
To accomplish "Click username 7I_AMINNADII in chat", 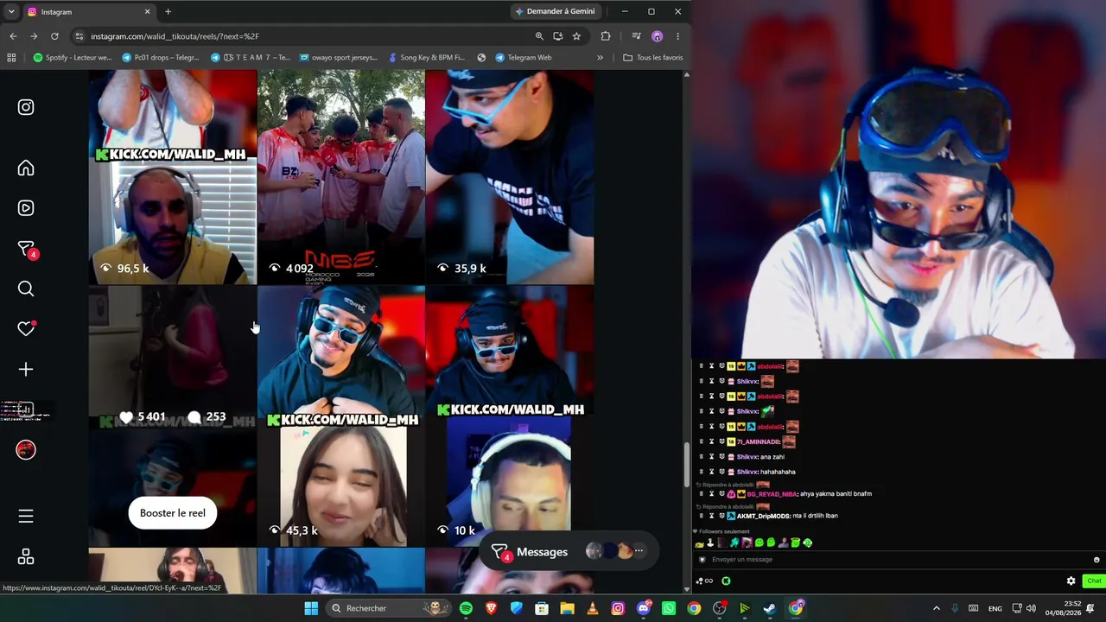I will tap(758, 441).
